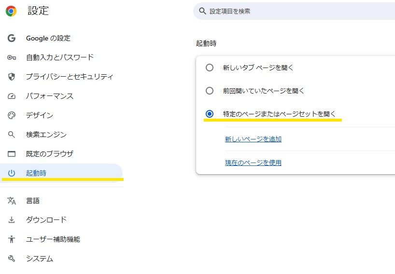Screen dimensions: 395x274
Task: Click the palette icon for デザイン
Action: (x=12, y=115)
